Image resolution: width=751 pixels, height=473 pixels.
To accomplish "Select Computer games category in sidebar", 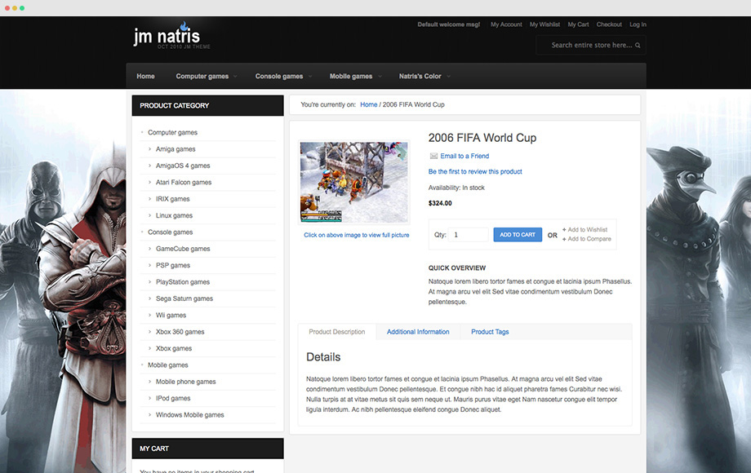I will (172, 132).
